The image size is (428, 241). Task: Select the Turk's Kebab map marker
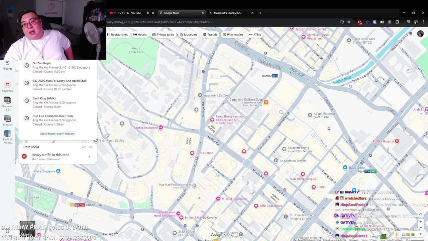coord(192,153)
